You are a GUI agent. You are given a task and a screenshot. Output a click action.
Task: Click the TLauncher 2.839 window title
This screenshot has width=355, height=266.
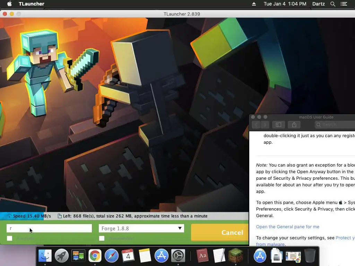coord(182,14)
